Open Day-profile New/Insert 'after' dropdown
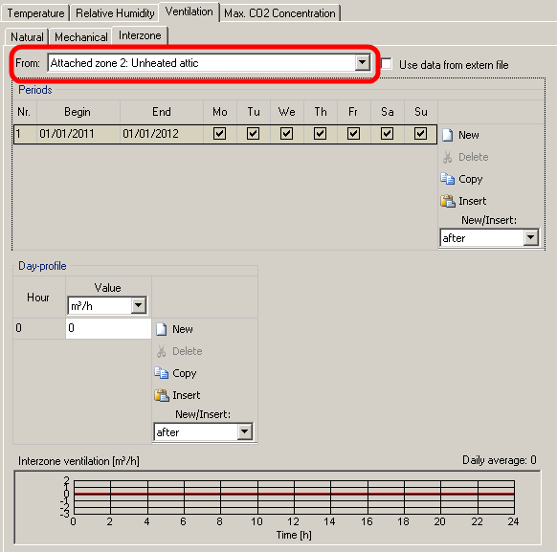The image size is (557, 552). (x=244, y=431)
